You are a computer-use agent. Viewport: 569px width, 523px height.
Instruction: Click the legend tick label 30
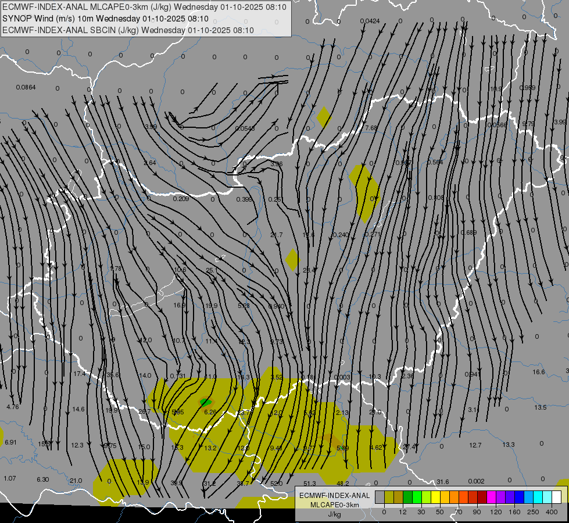pos(421,512)
